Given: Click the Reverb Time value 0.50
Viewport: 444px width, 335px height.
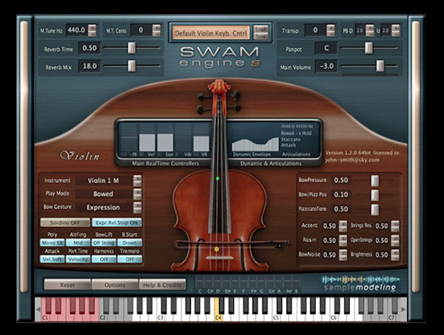Looking at the screenshot, I should tap(90, 48).
